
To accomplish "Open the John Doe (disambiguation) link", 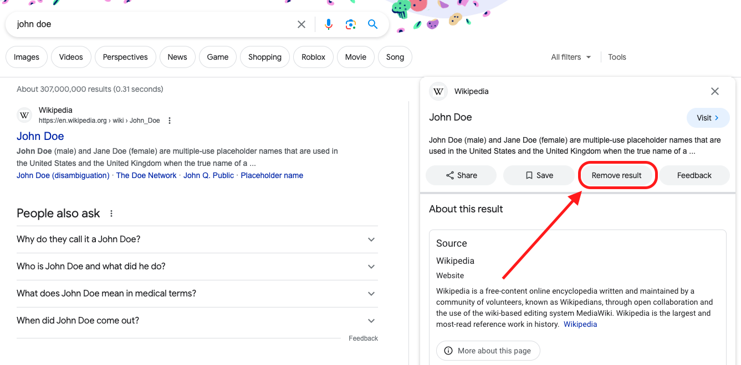I will pyautogui.click(x=63, y=175).
